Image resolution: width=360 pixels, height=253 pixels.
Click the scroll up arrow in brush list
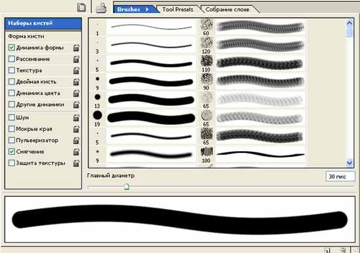(x=350, y=23)
